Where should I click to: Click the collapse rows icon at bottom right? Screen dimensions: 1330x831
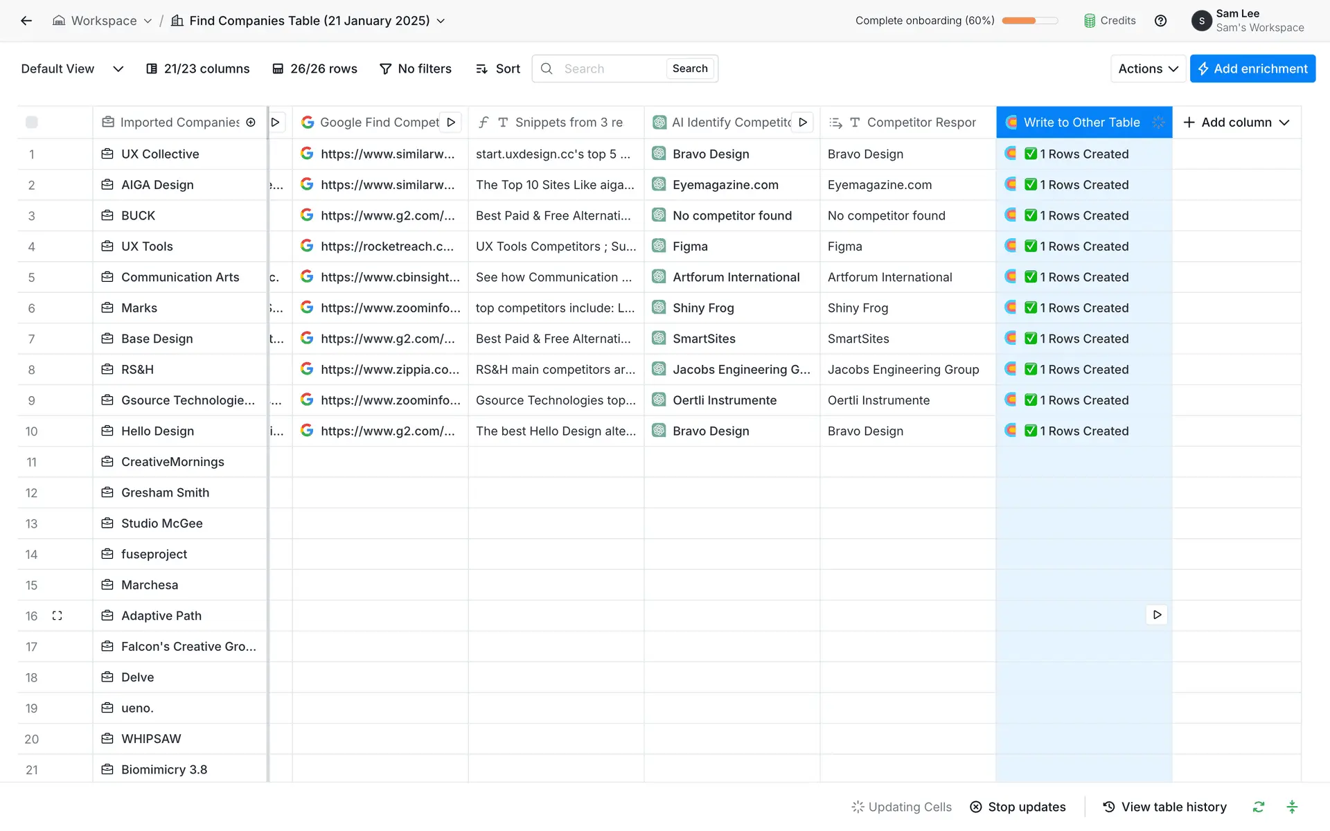pos(1292,807)
